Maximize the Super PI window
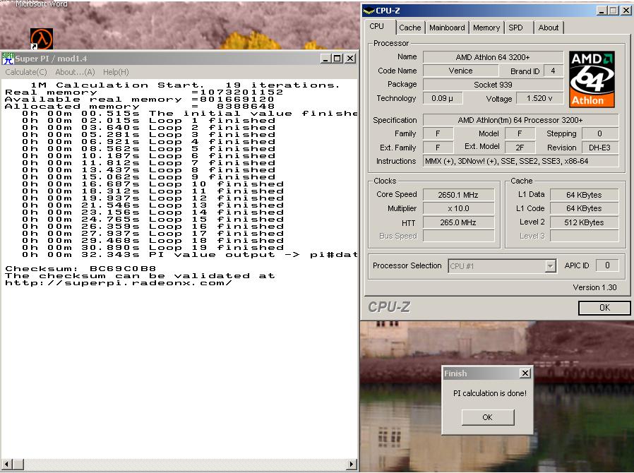The image size is (634, 473). tap(337, 59)
